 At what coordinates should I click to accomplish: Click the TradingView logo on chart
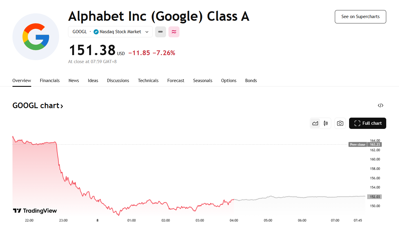pyautogui.click(x=35, y=211)
